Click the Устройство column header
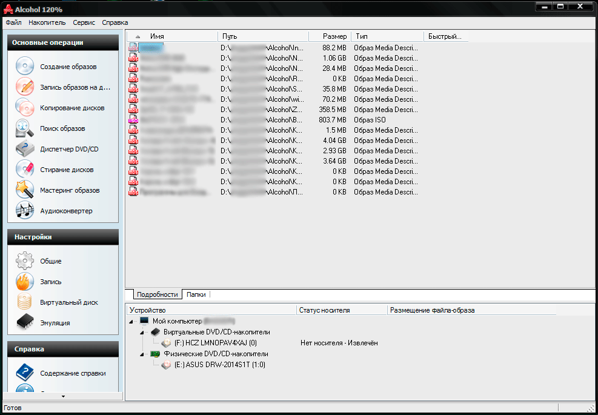The image size is (598, 415). click(x=211, y=310)
